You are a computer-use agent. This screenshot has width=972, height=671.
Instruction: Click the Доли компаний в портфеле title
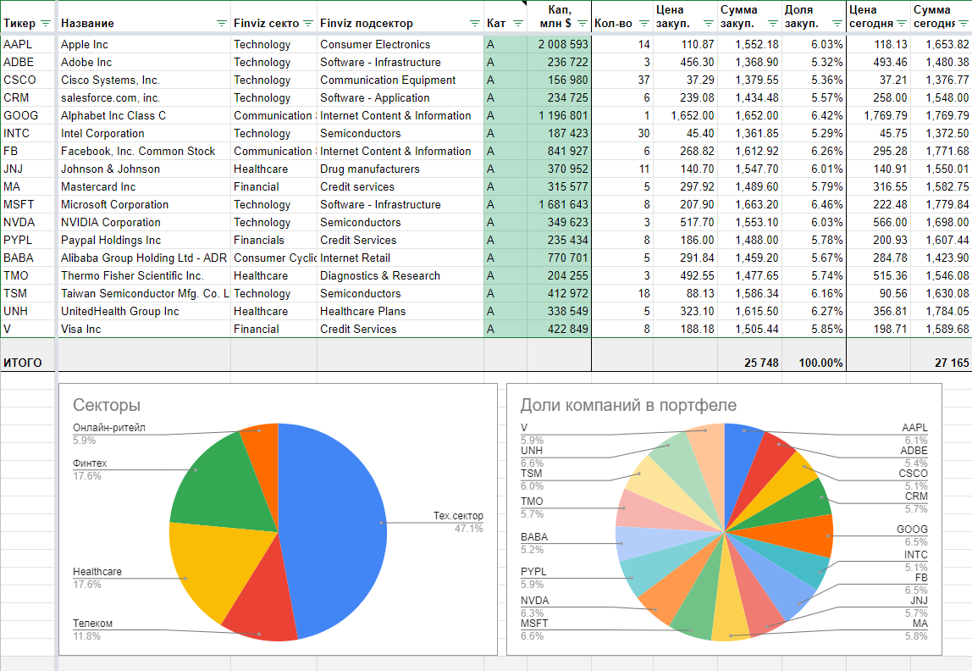tap(628, 405)
